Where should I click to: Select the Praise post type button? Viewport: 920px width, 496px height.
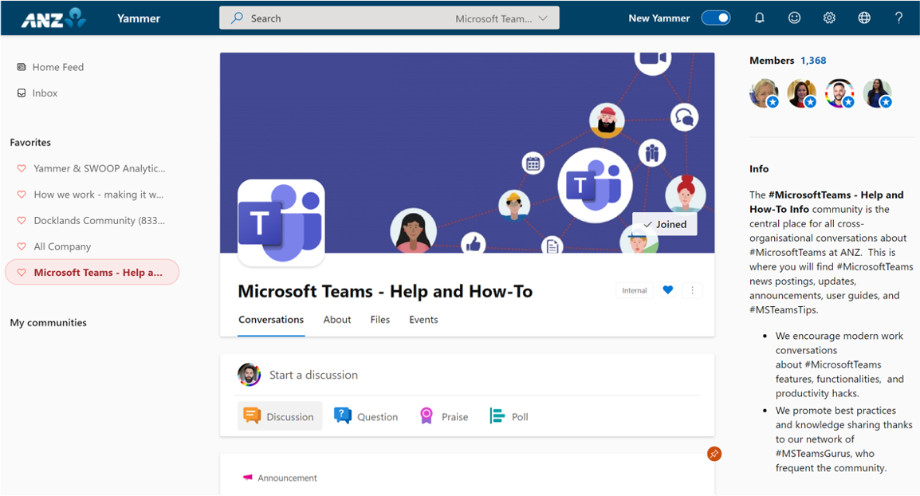444,416
